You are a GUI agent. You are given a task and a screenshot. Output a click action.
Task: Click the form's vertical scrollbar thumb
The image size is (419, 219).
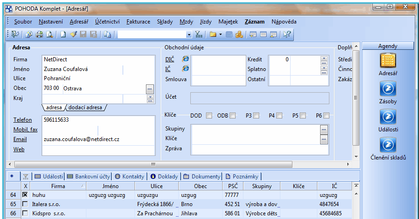(356, 98)
